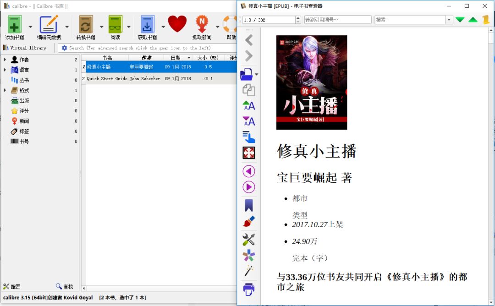Find next match green down arrow
This screenshot has height=306, width=495.
click(460, 20)
